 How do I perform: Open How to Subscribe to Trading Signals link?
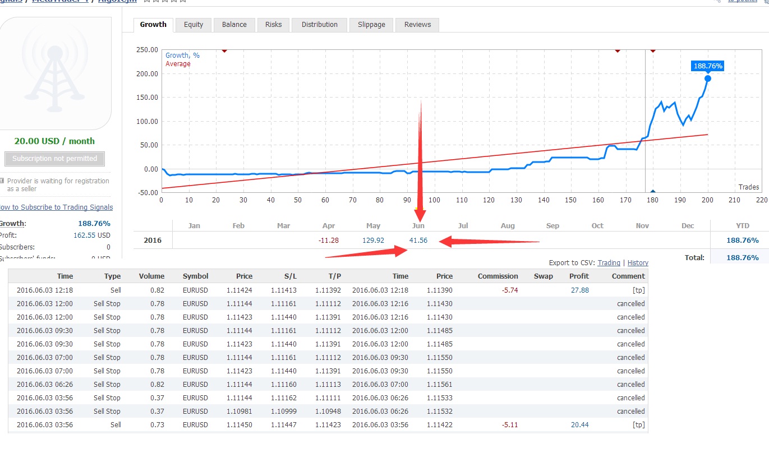click(56, 207)
